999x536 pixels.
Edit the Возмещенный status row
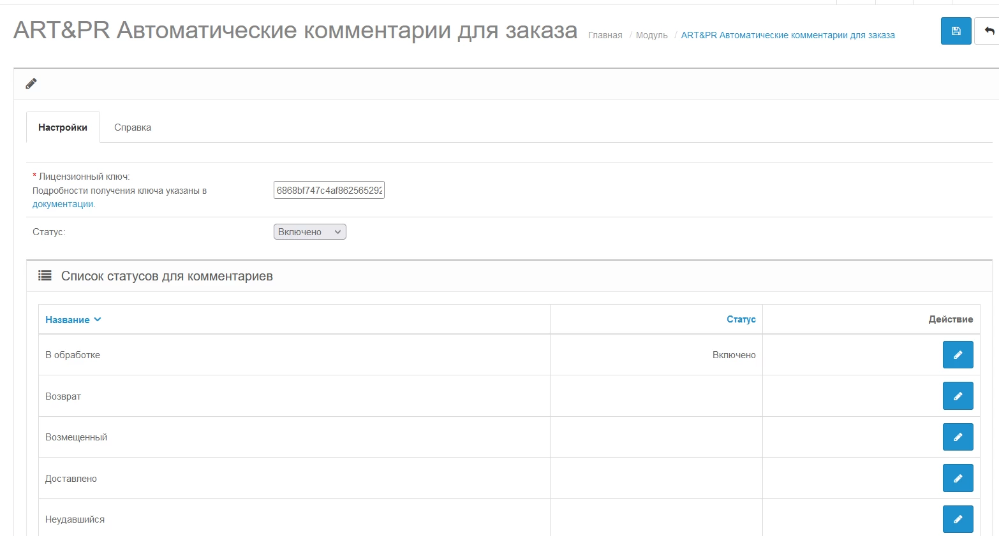pyautogui.click(x=958, y=437)
